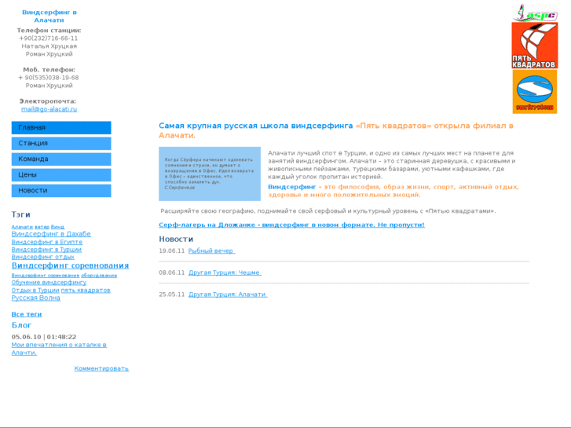This screenshot has width=571, height=428.
Task: Open the Винд tag
Action: pos(57,227)
